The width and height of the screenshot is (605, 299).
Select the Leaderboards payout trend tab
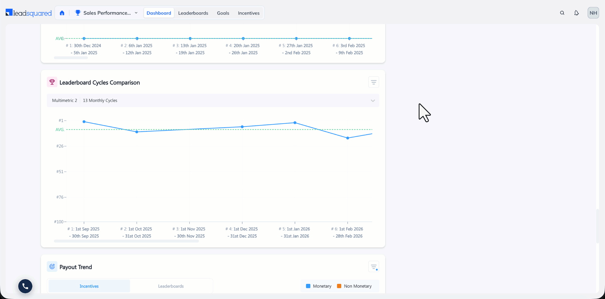pyautogui.click(x=171, y=286)
